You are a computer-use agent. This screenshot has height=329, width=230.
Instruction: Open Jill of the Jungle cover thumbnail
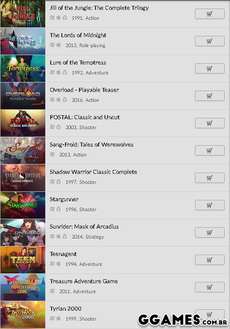click(x=23, y=14)
